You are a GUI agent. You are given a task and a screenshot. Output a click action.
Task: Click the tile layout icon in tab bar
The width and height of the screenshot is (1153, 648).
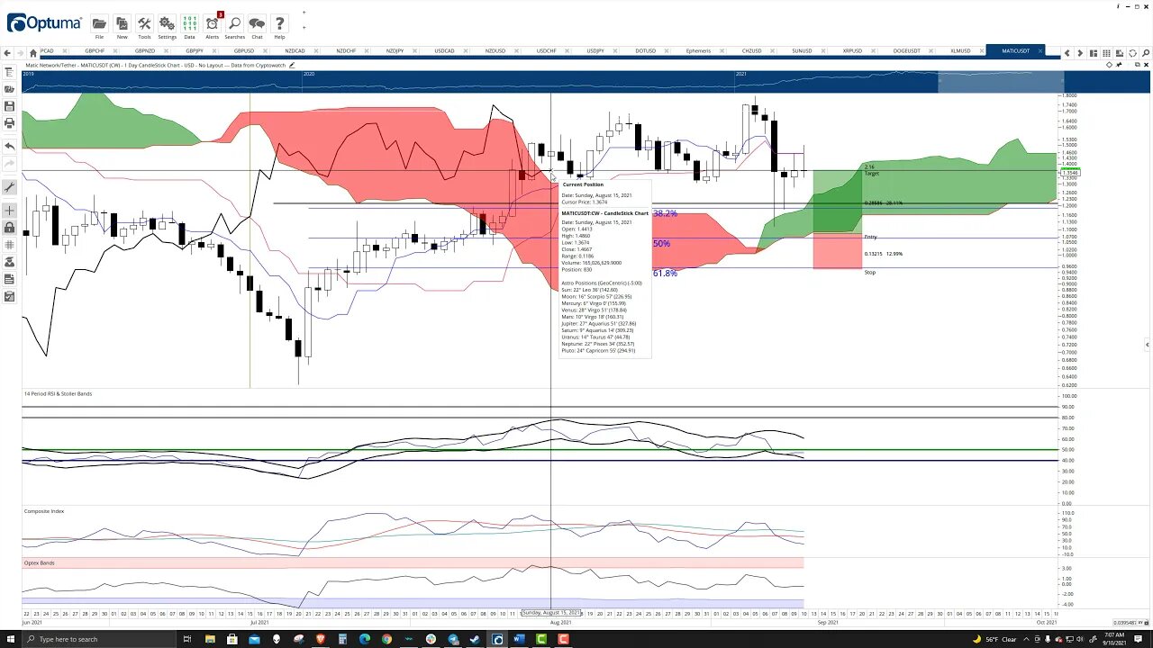pos(1095,53)
